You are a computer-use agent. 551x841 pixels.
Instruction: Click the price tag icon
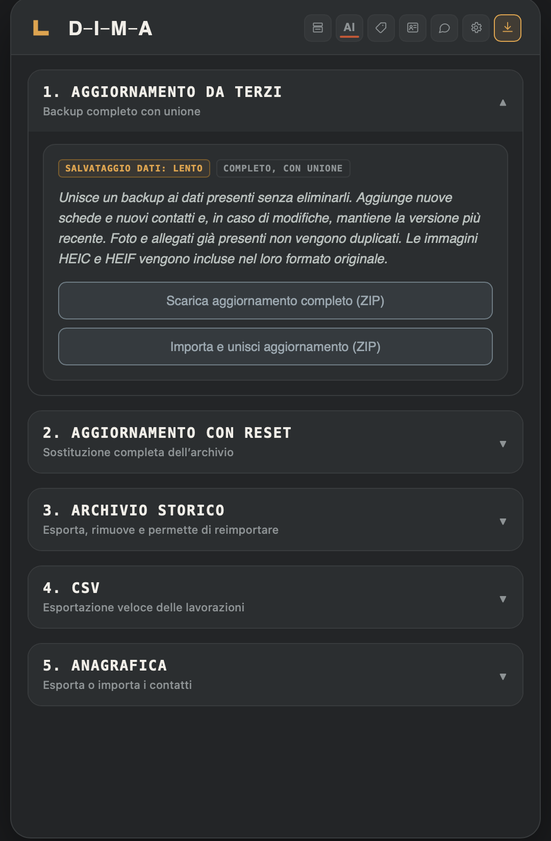[x=381, y=28]
